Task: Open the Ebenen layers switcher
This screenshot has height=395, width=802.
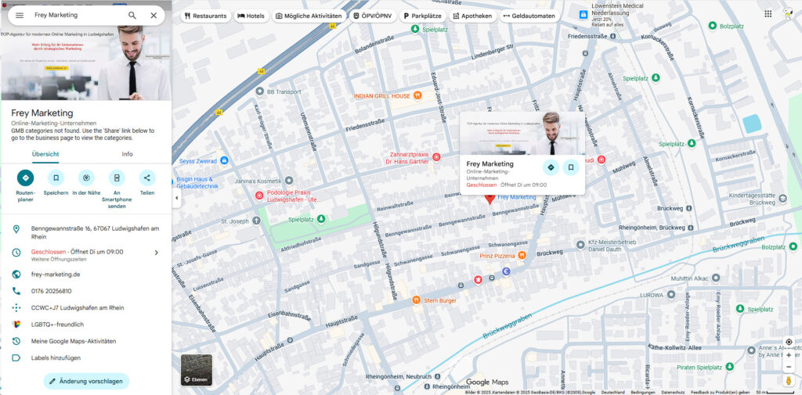Action: (x=196, y=370)
